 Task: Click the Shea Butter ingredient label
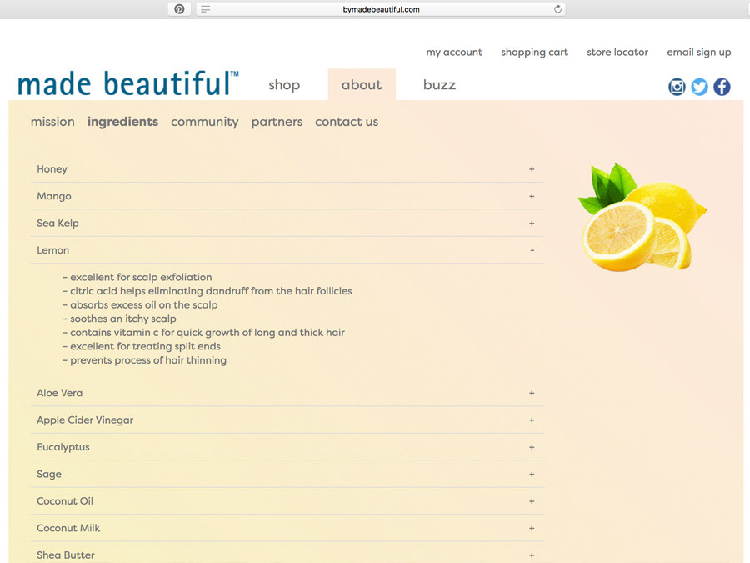point(66,555)
